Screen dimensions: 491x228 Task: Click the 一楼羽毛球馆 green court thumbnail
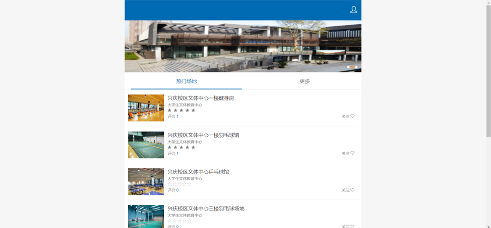[x=146, y=145]
